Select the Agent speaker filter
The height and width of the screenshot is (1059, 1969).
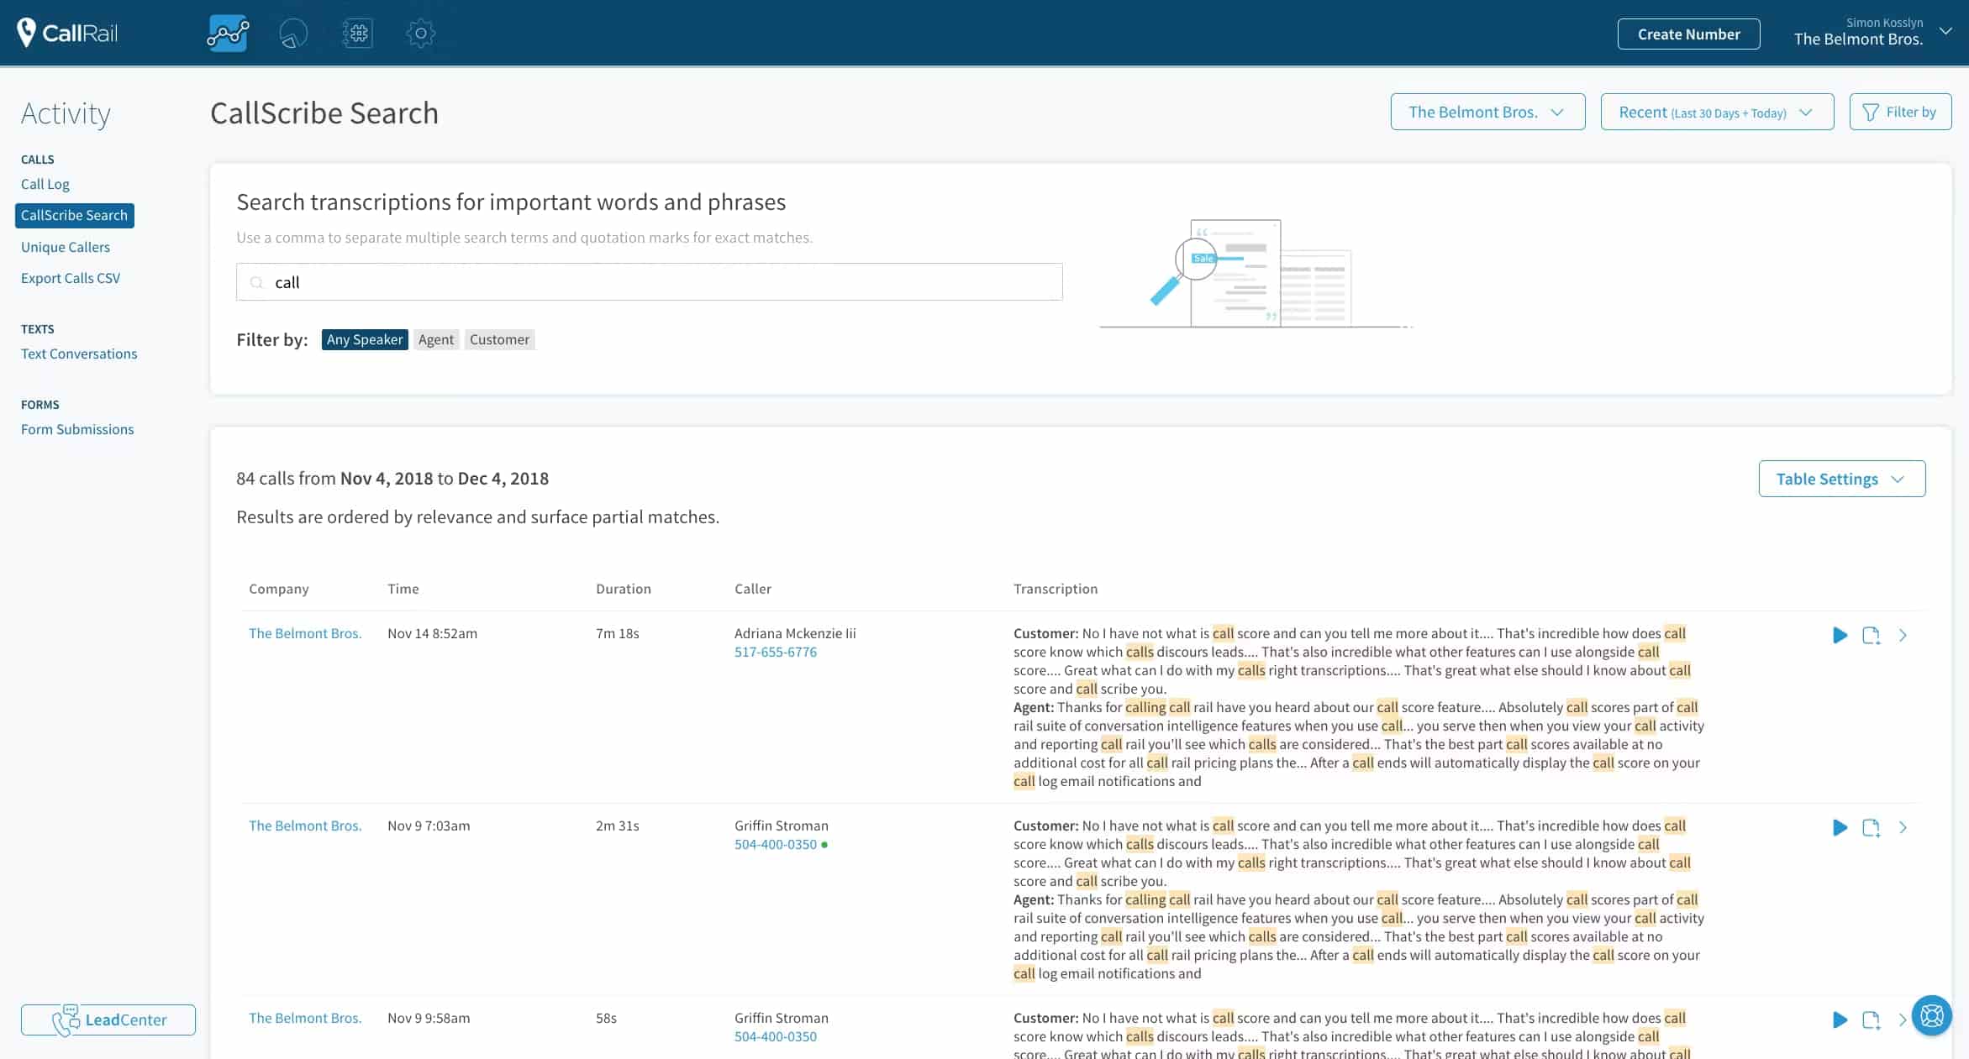pyautogui.click(x=436, y=339)
